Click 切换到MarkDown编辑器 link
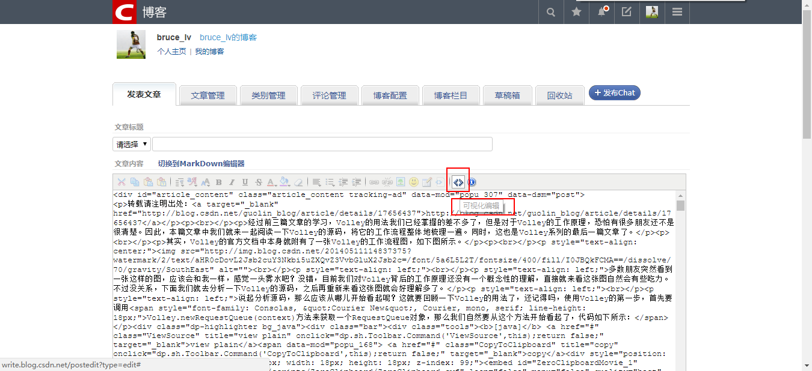The height and width of the screenshot is (371, 812). pos(201,163)
